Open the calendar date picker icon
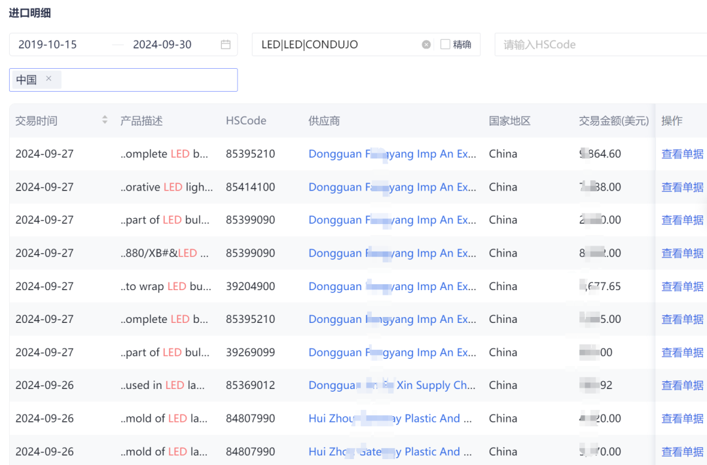 click(225, 44)
